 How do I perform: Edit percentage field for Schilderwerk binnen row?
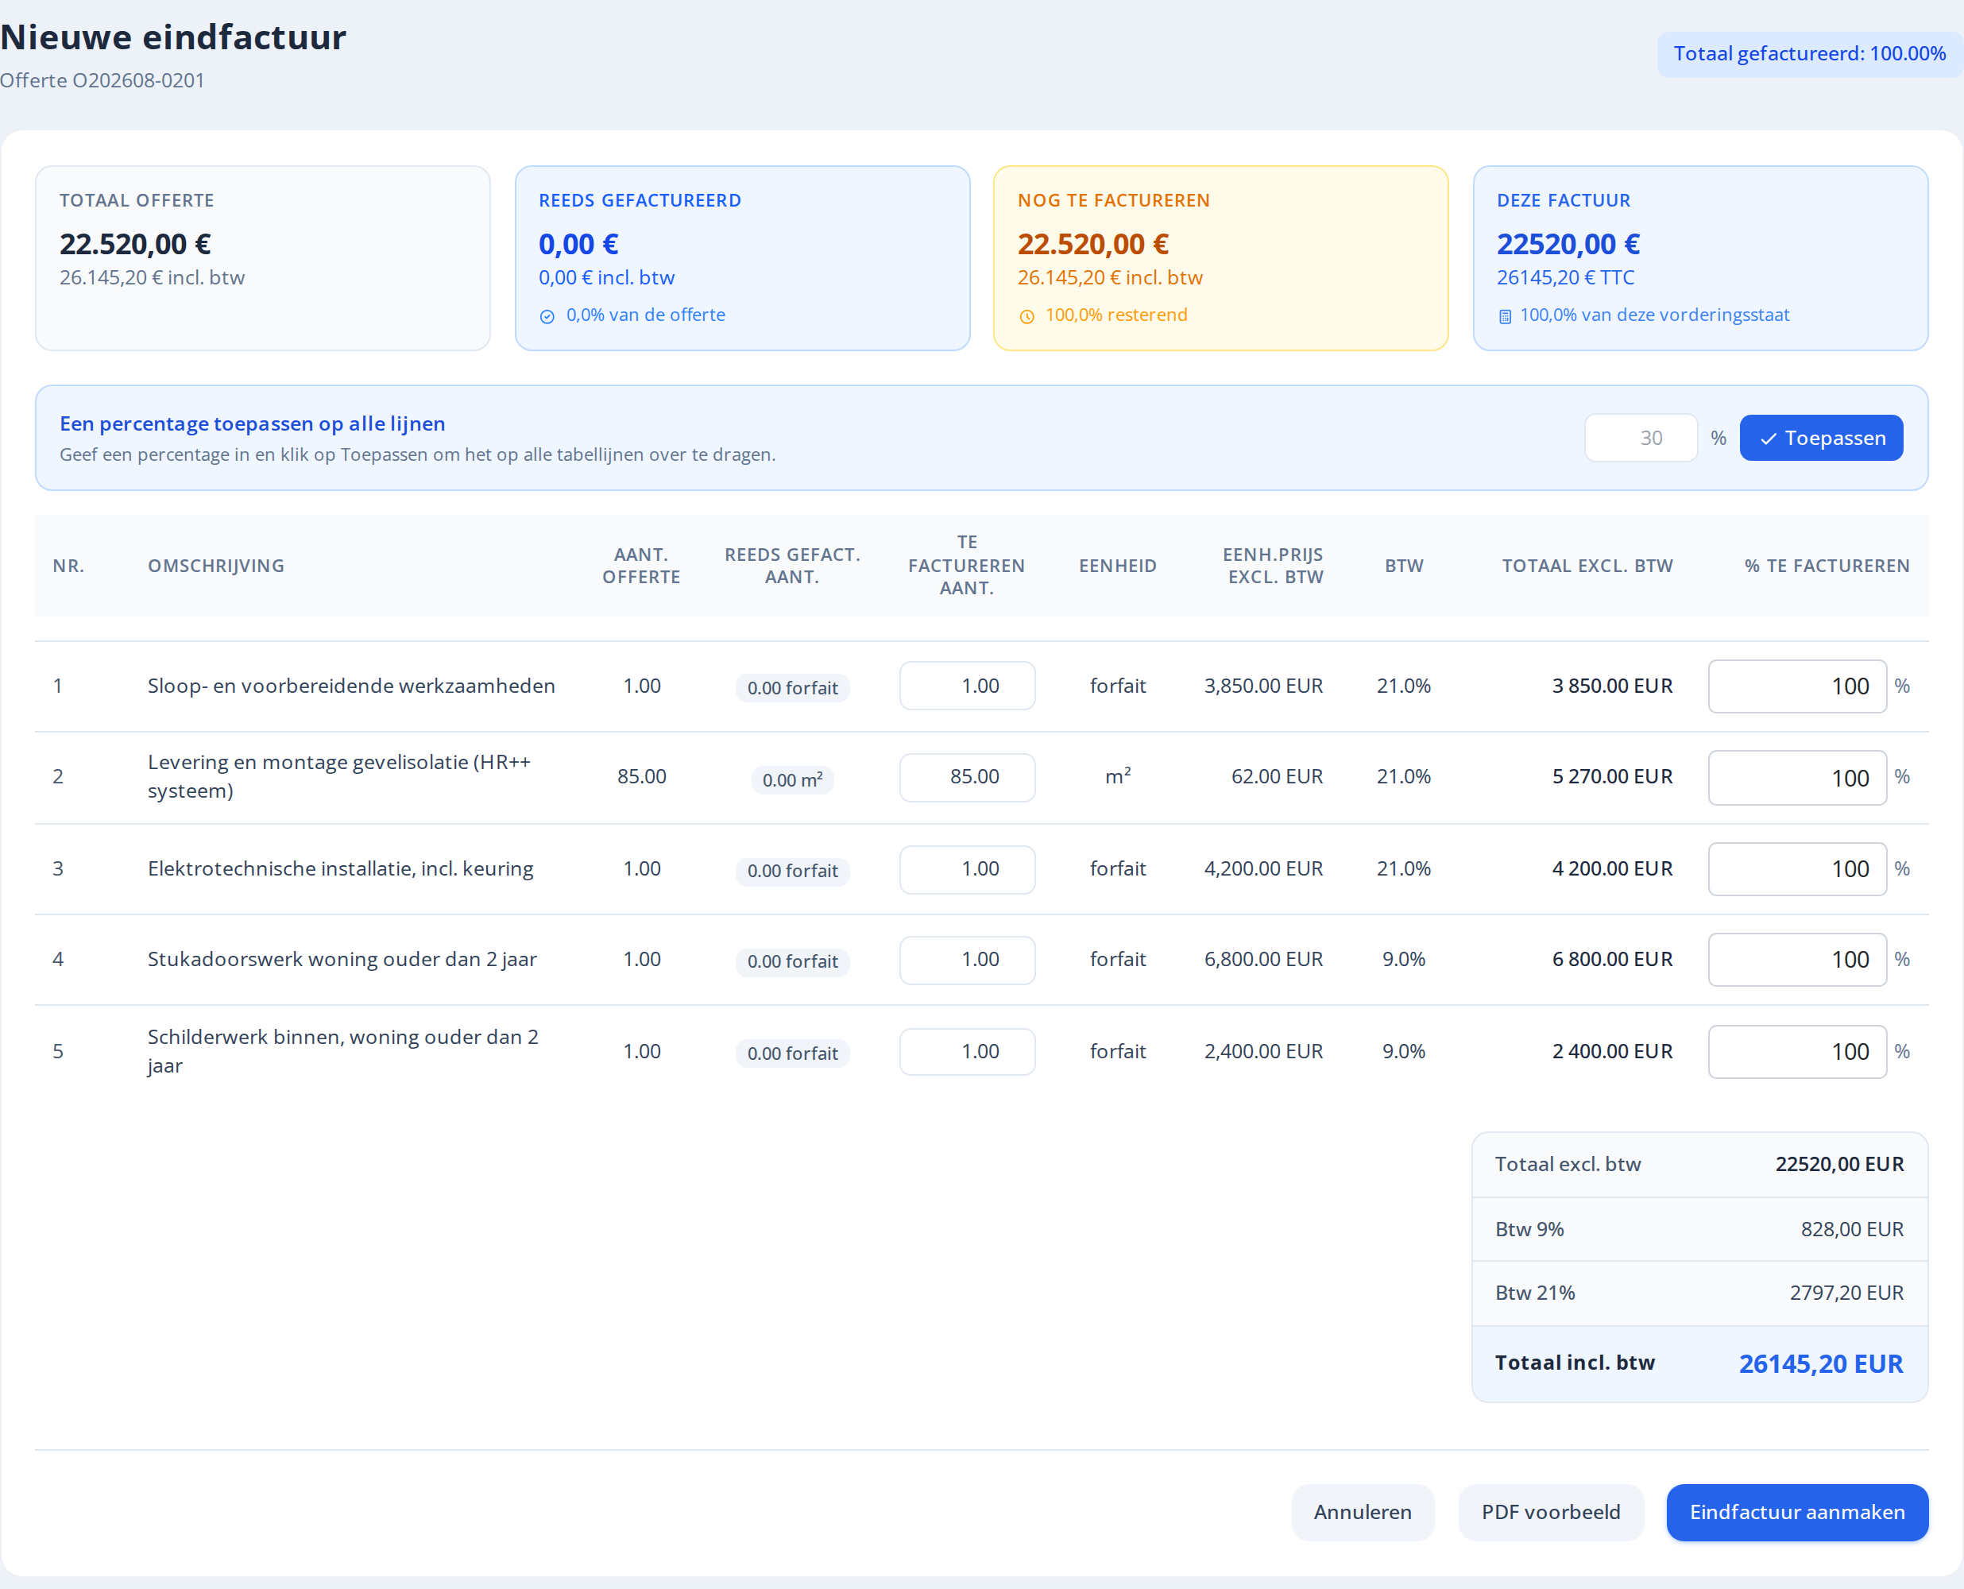coord(1796,1052)
